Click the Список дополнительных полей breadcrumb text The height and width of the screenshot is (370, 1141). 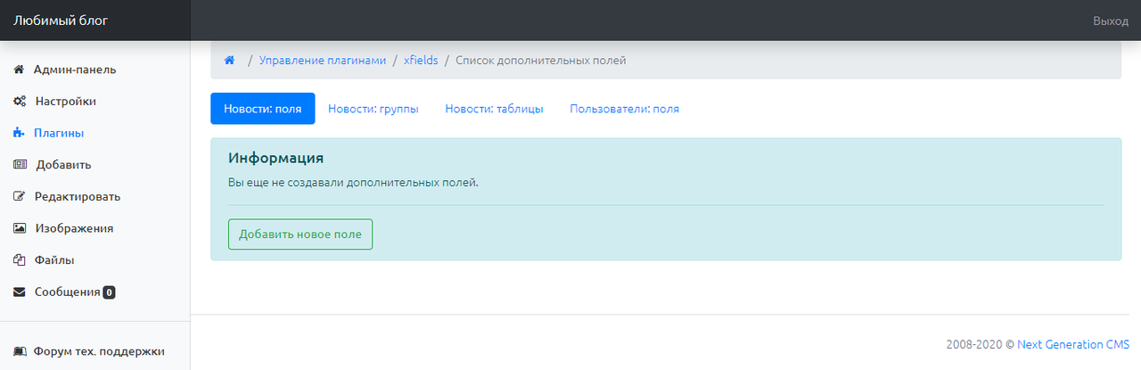tap(541, 61)
